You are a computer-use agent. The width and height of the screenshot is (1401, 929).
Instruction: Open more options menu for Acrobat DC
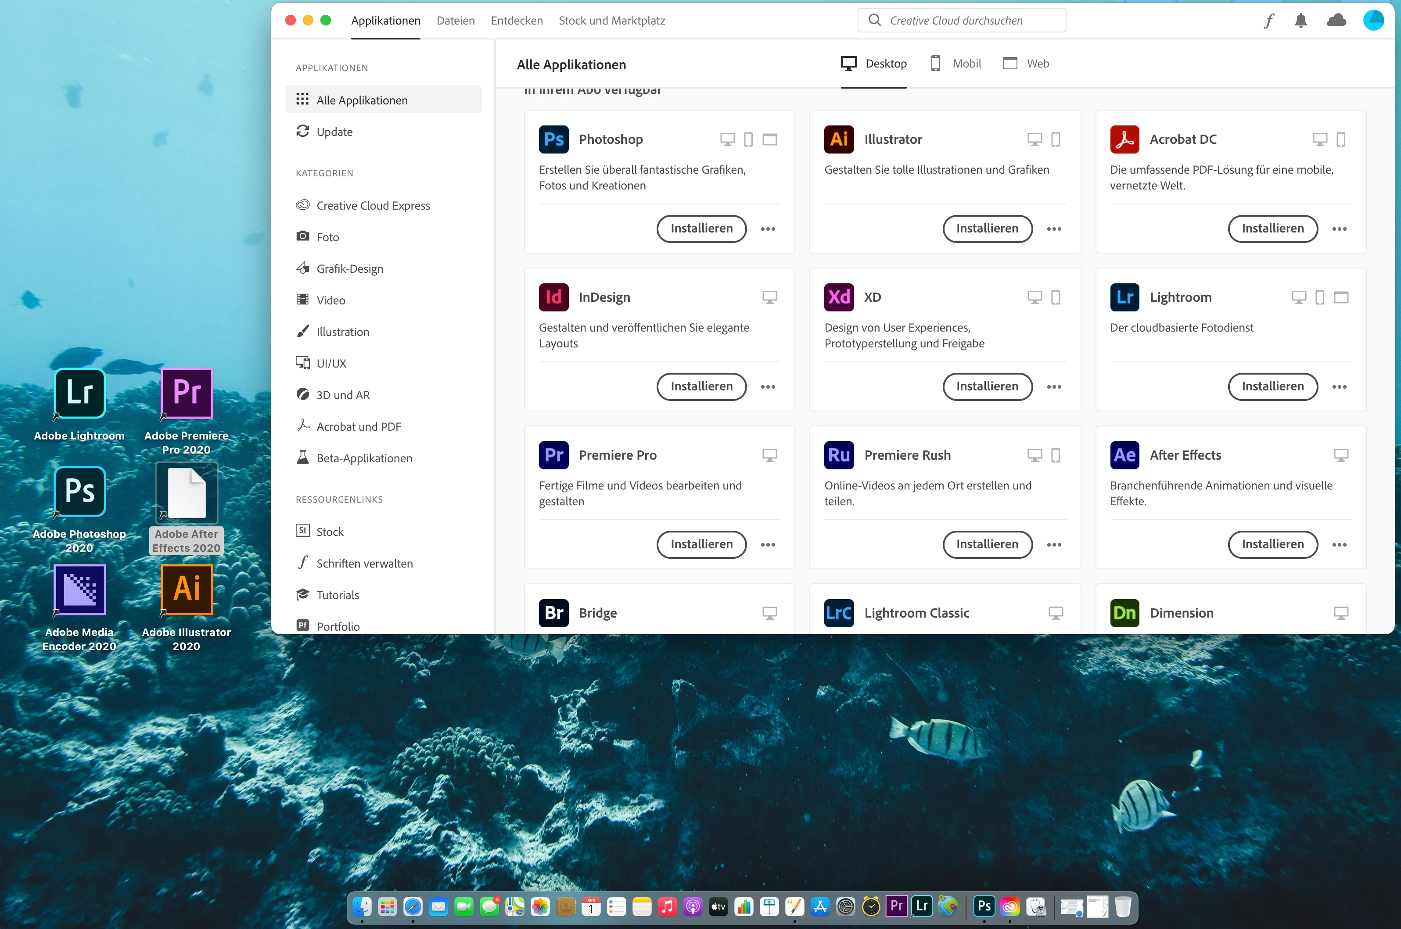click(1339, 229)
